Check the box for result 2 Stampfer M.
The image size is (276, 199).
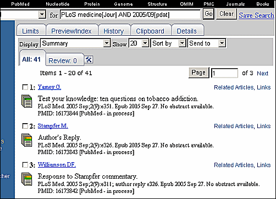click(x=25, y=126)
